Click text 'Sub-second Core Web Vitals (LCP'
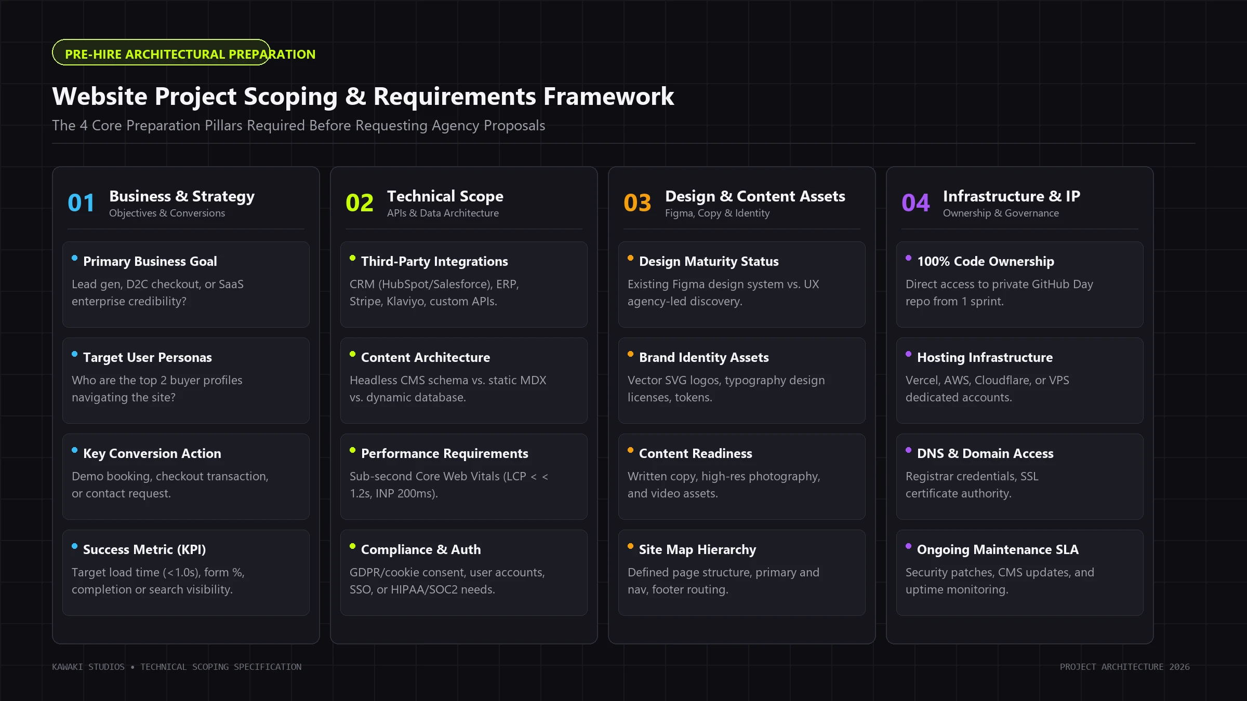Screen dimensions: 1247x701 pyautogui.click(x=438, y=477)
